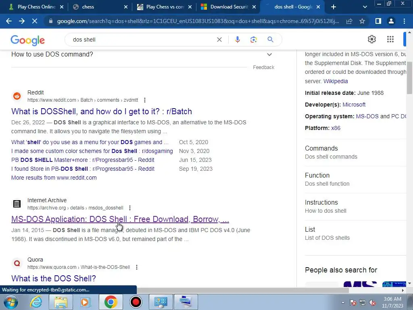Click the taskbar clock showing 3:06 AM
This screenshot has width=413, height=310.
(x=392, y=302)
